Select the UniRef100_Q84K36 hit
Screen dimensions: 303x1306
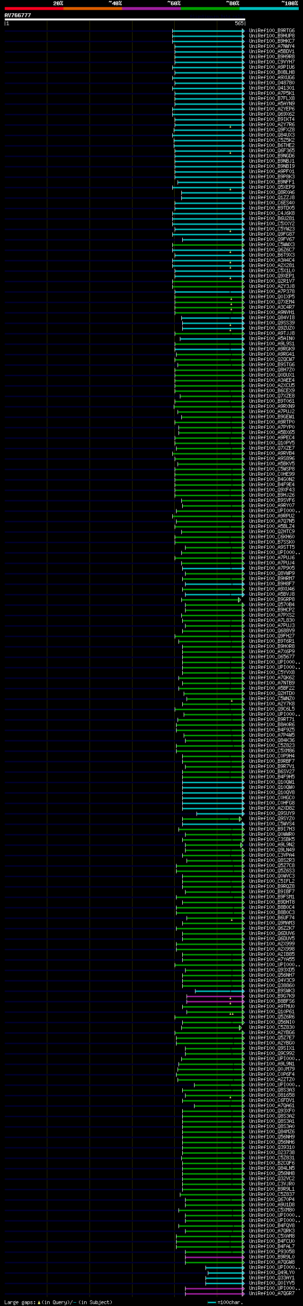click(272, 741)
